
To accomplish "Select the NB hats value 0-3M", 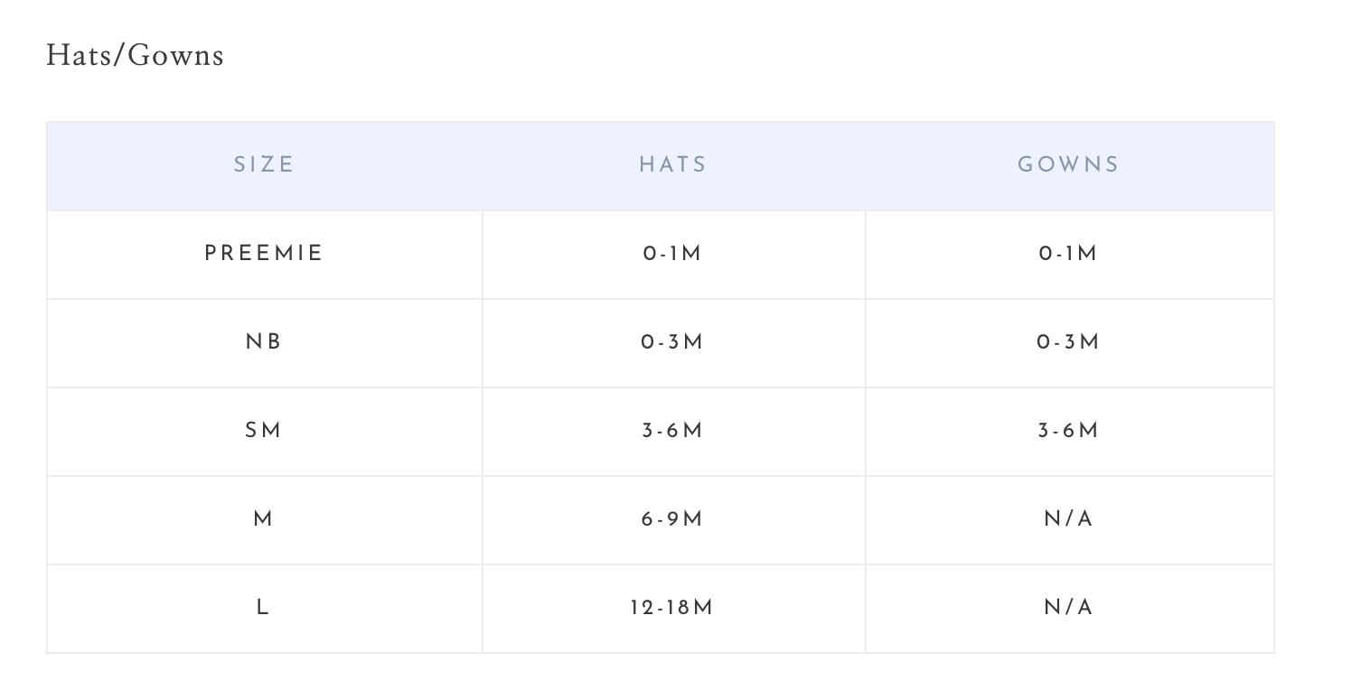I will point(673,342).
